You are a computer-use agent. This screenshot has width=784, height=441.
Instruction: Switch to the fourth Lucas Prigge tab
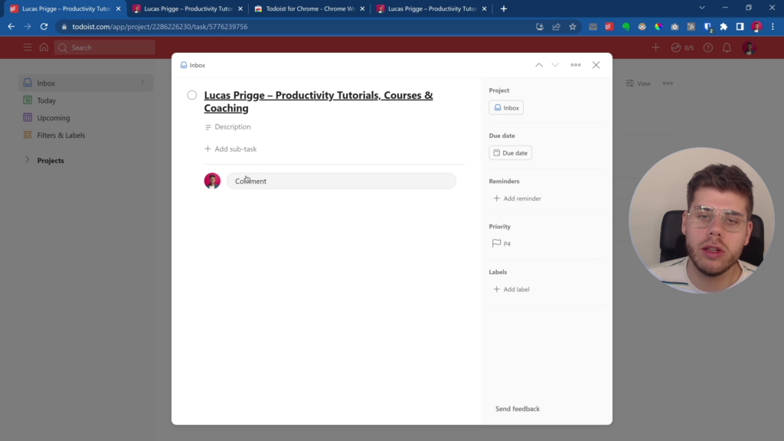tap(432, 8)
